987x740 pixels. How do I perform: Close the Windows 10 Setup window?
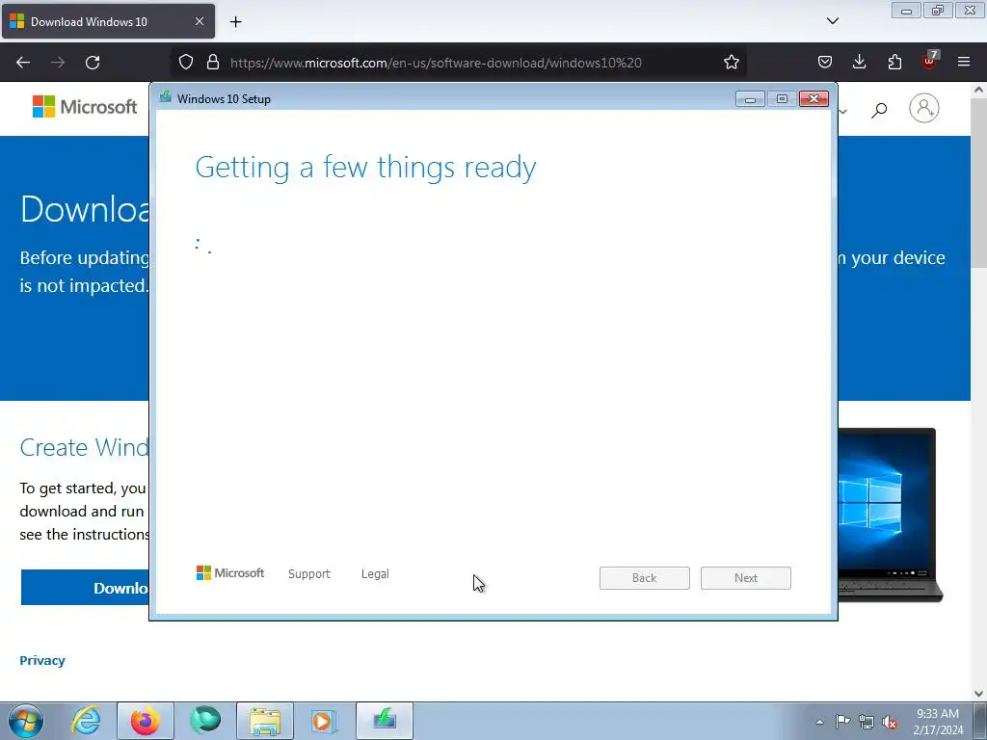pos(814,99)
